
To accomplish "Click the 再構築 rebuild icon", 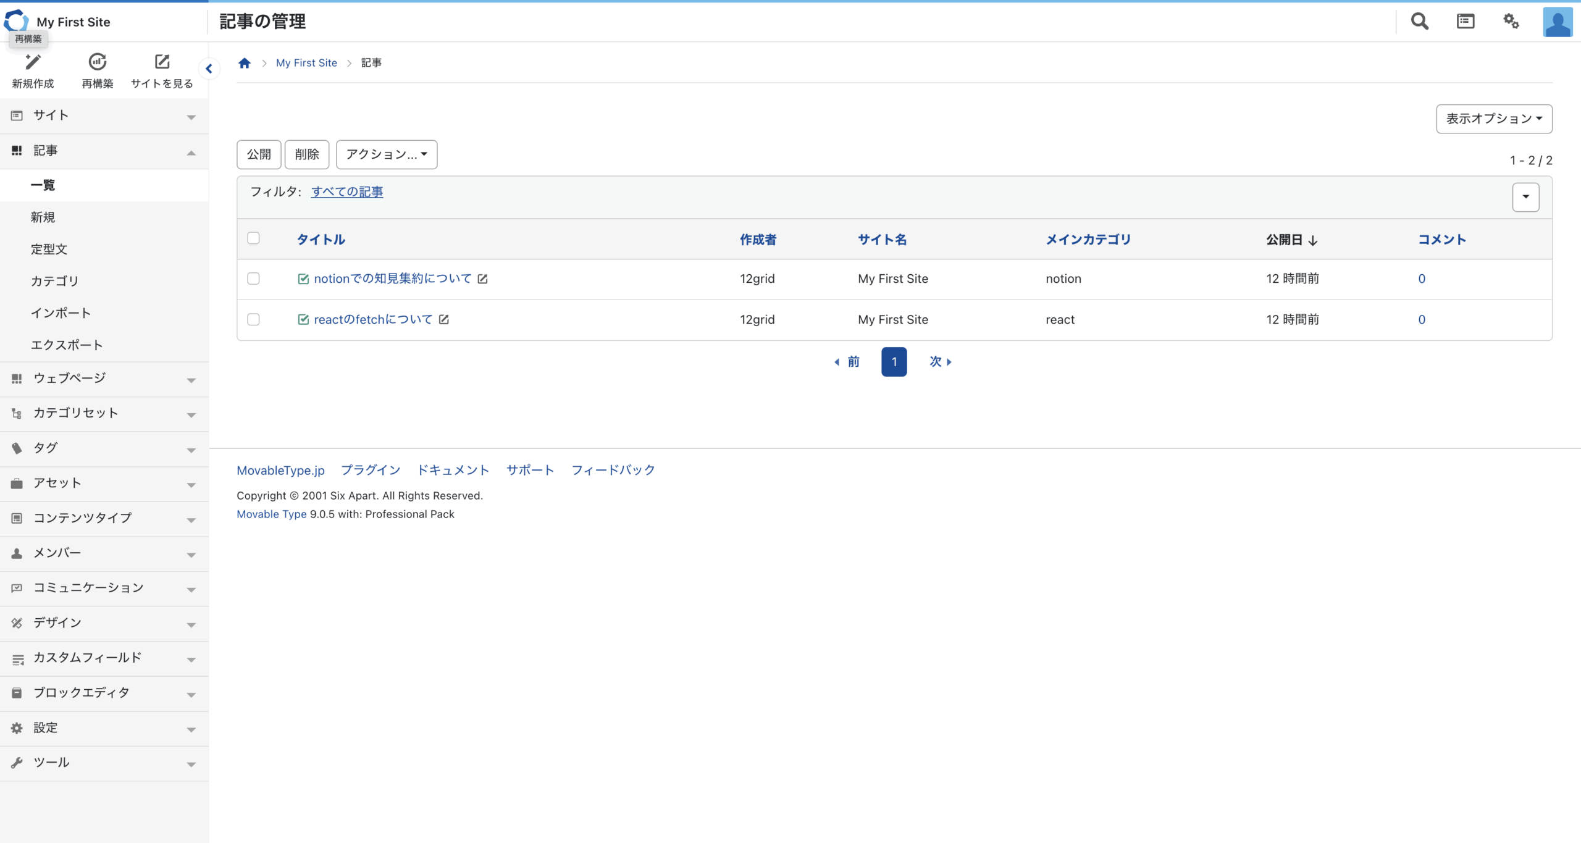I will pyautogui.click(x=98, y=62).
